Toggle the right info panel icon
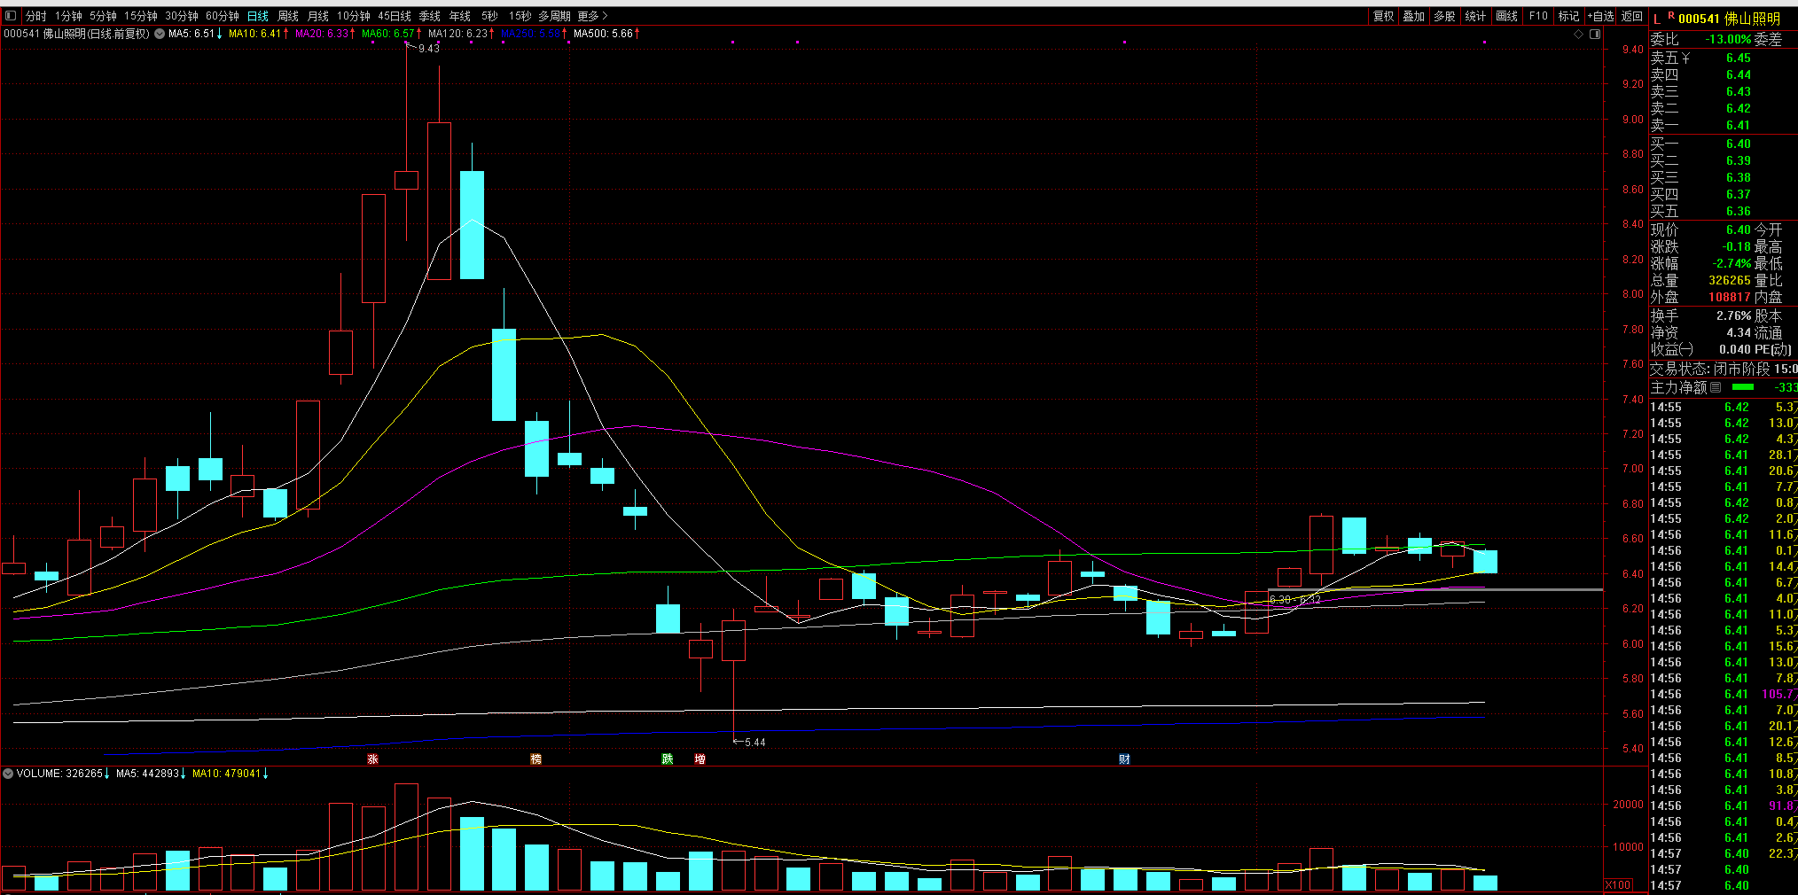This screenshot has width=1798, height=895. (x=1595, y=34)
